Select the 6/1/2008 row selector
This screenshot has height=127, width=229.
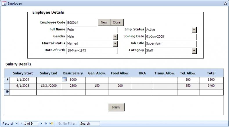[x=7, y=86]
